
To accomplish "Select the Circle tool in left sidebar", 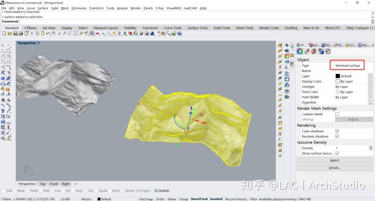I will (3, 56).
